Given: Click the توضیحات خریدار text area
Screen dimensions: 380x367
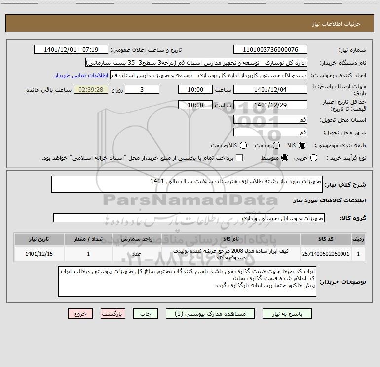Looking at the screenshot, I should tap(187, 281).
